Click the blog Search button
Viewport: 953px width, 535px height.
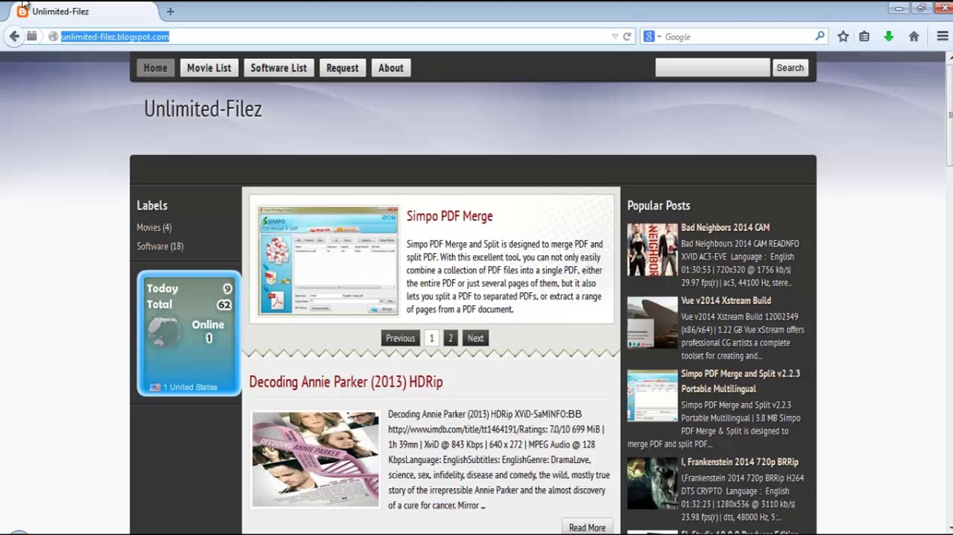(x=790, y=68)
